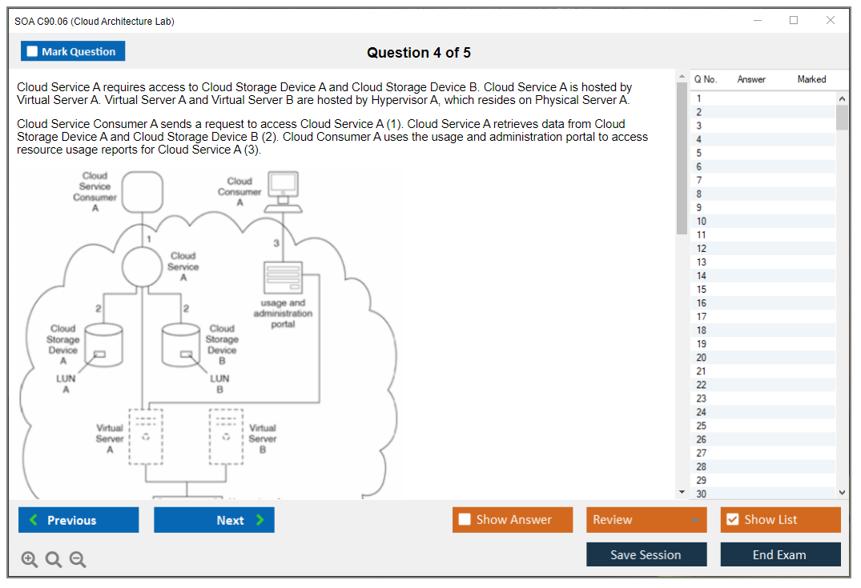Viewport: 861px width, 588px height.
Task: Click the zoom in magnifier icon
Action: (x=30, y=560)
